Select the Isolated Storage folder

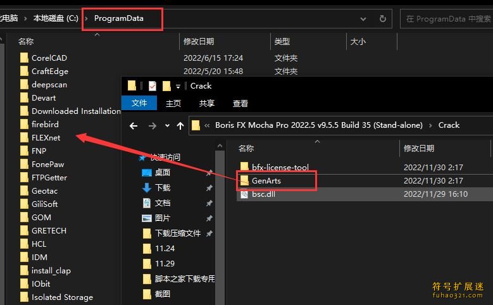pyautogui.click(x=56, y=297)
